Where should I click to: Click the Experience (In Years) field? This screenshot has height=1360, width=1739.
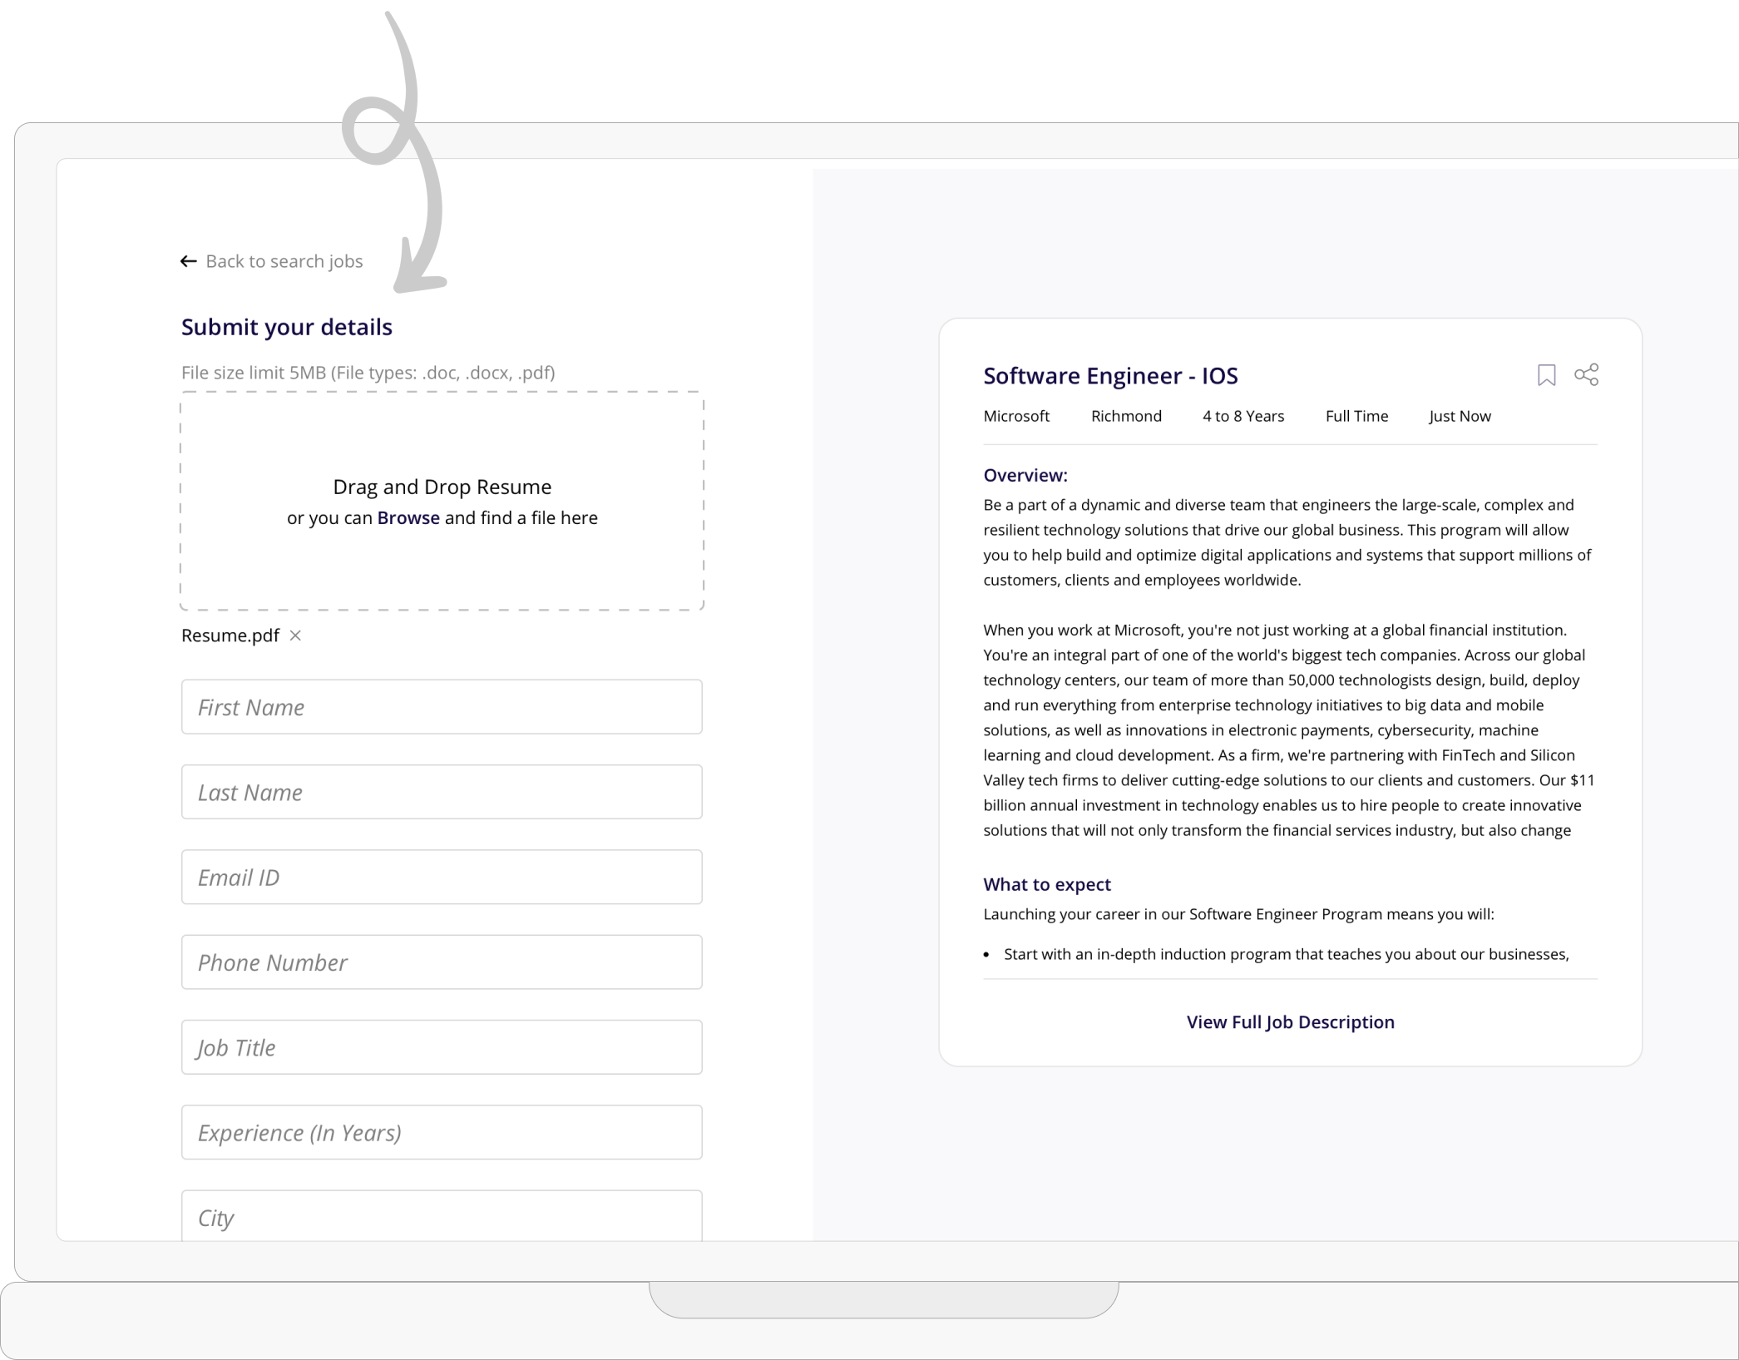(442, 1132)
